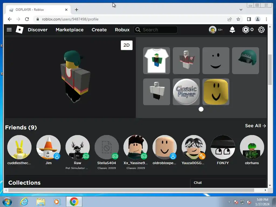The height and width of the screenshot is (207, 276).
Task: Open Windows Explorer from taskbar
Action: tap(41, 202)
